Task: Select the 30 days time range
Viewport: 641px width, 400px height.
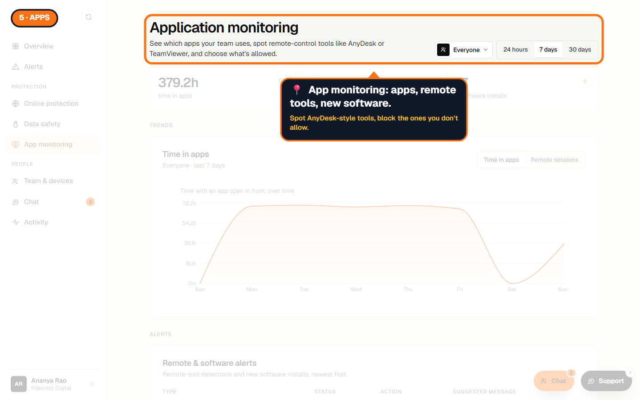Action: point(580,50)
